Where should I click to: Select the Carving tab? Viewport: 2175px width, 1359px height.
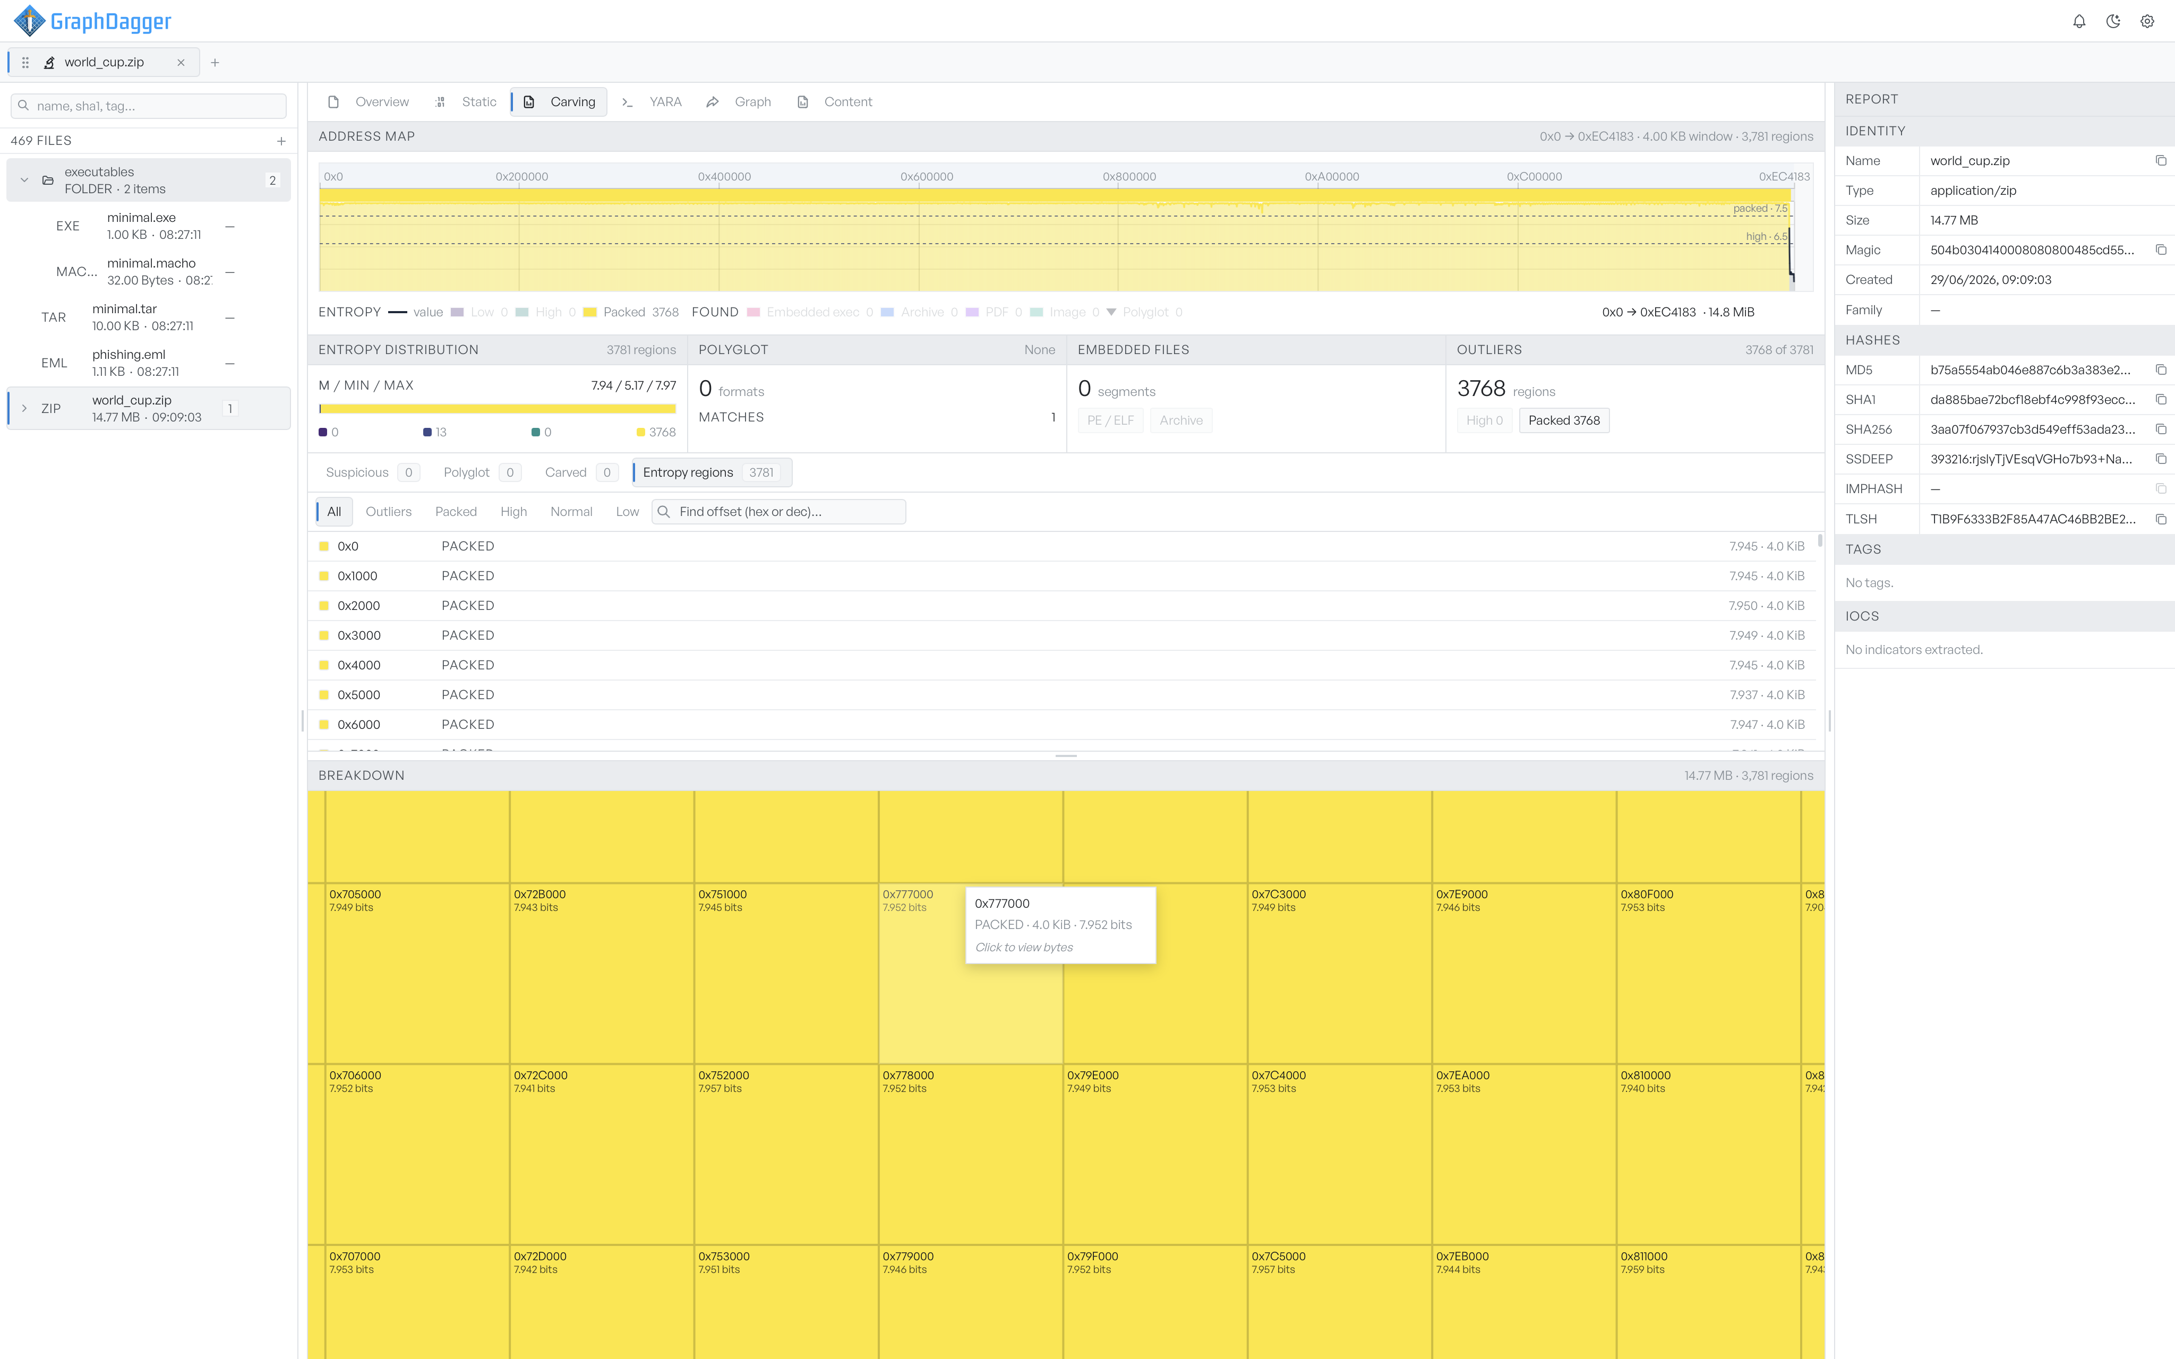[560, 102]
